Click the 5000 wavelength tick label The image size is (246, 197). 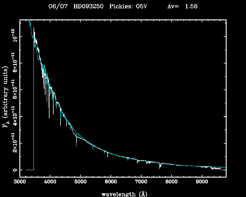pos(80,182)
